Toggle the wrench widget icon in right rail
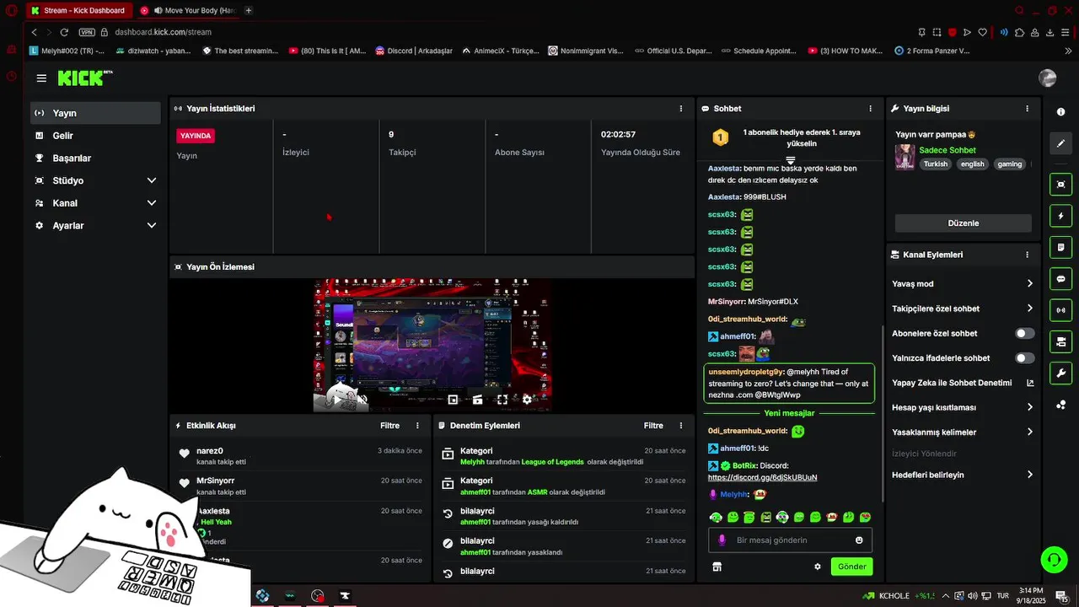 [x=1060, y=373]
